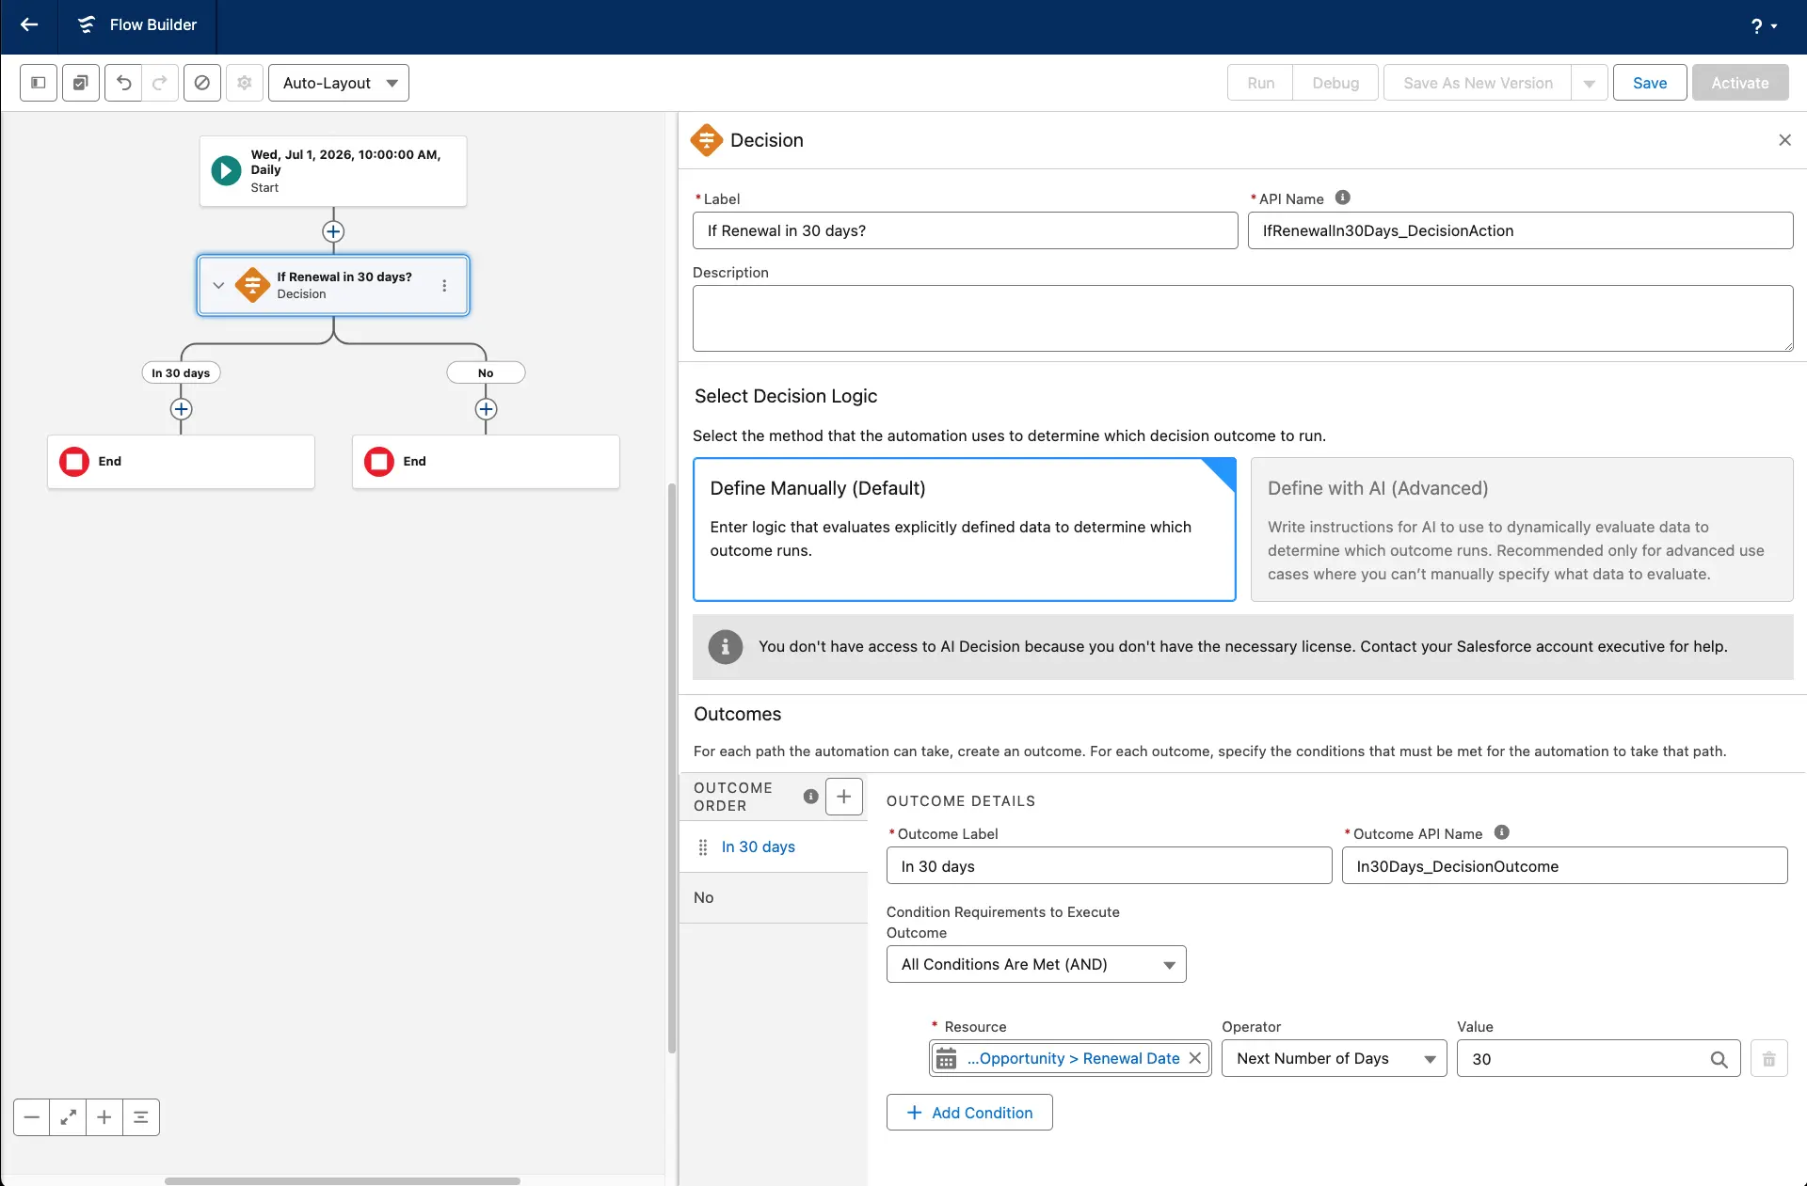Redo the last change
1807x1186 pixels.
(160, 83)
